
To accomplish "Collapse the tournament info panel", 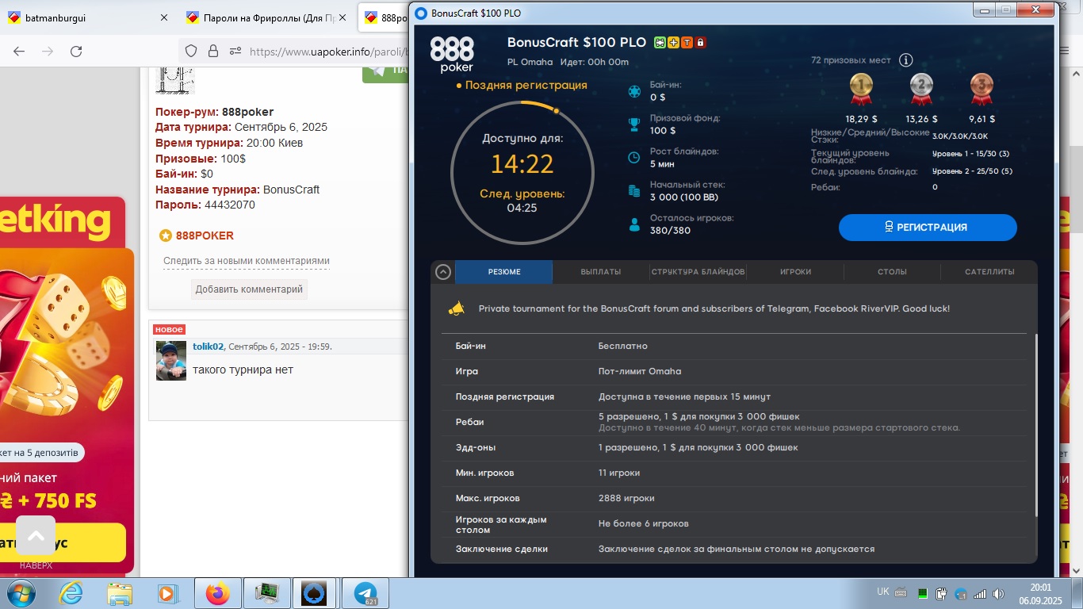I will tap(443, 272).
